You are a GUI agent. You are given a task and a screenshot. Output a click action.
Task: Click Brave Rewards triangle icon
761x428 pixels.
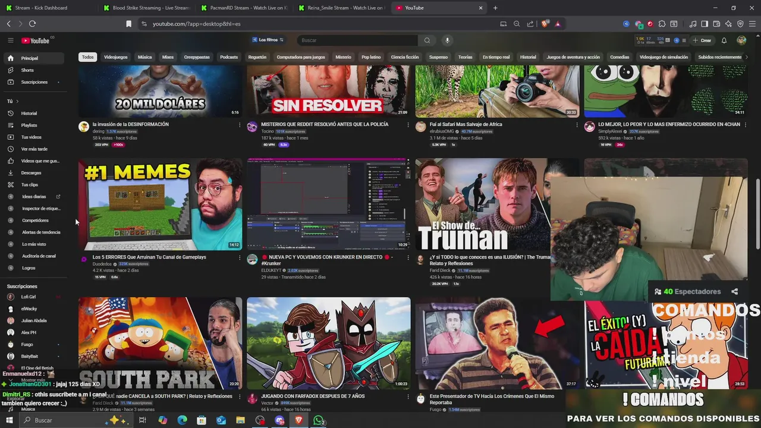[558, 24]
